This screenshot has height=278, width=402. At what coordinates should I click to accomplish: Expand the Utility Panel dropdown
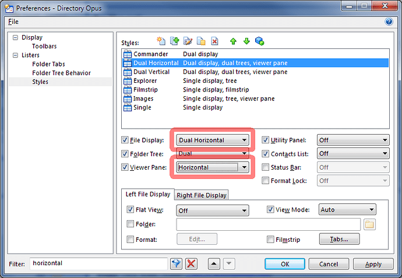[x=352, y=140]
